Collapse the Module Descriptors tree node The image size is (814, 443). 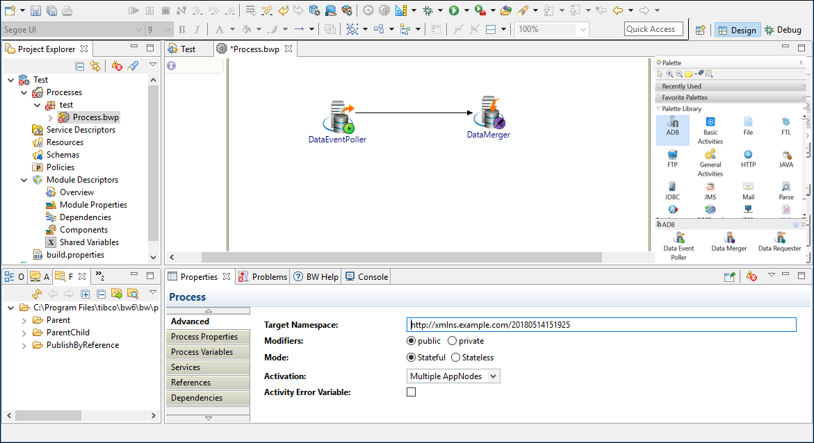pyautogui.click(x=24, y=180)
